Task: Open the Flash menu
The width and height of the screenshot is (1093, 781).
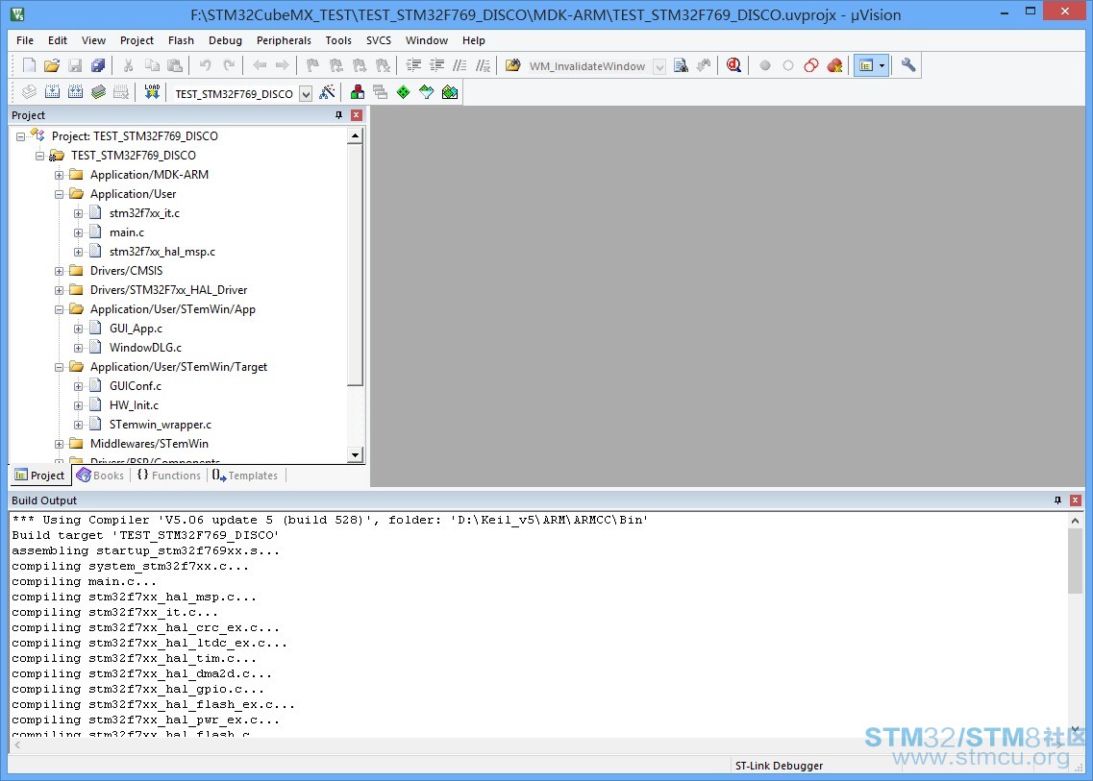Action: [x=182, y=40]
